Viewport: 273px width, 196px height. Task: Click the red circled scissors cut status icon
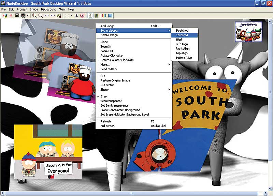click(x=82, y=16)
